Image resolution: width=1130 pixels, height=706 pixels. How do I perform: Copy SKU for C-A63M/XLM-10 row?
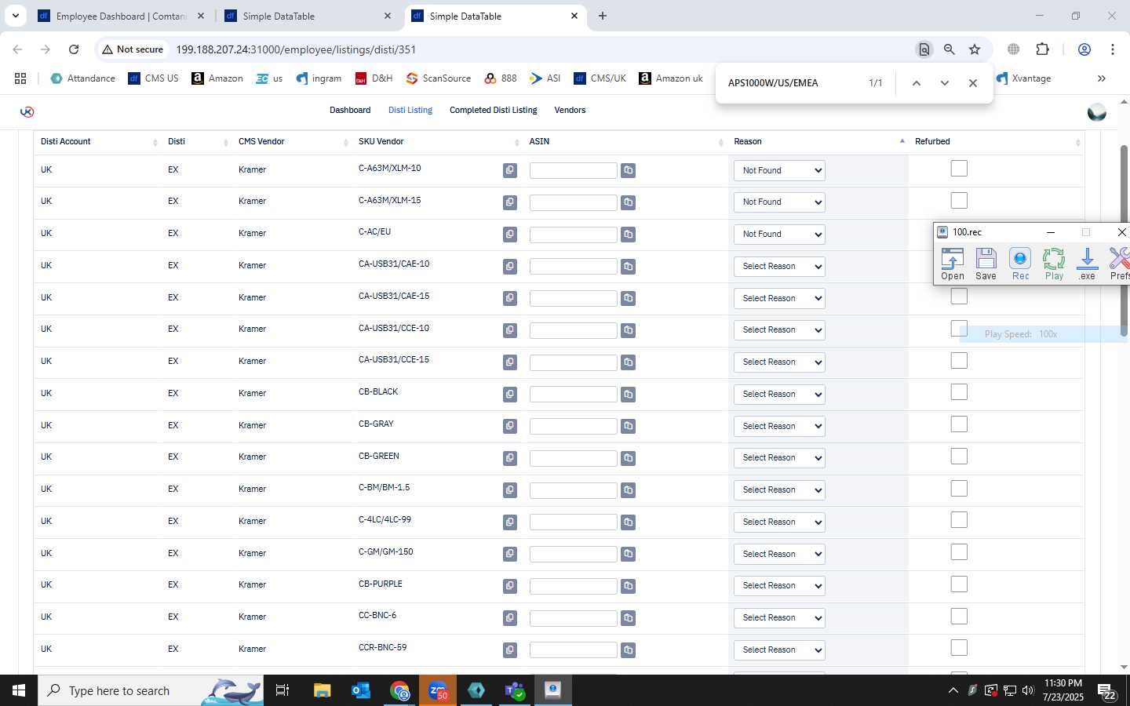coord(510,170)
